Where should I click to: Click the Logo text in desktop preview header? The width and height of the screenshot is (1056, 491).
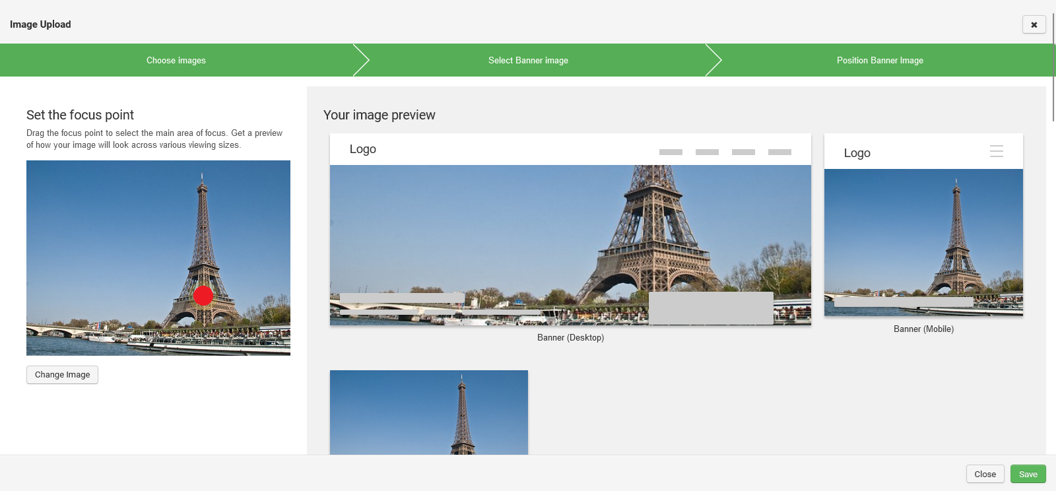click(363, 149)
